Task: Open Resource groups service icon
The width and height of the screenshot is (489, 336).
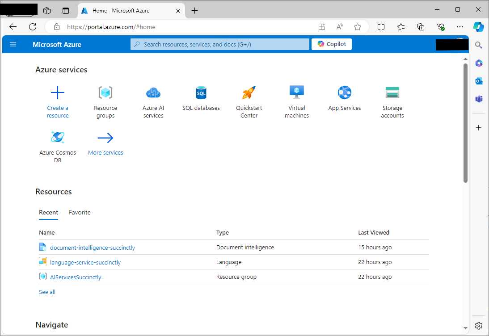Action: [x=105, y=92]
